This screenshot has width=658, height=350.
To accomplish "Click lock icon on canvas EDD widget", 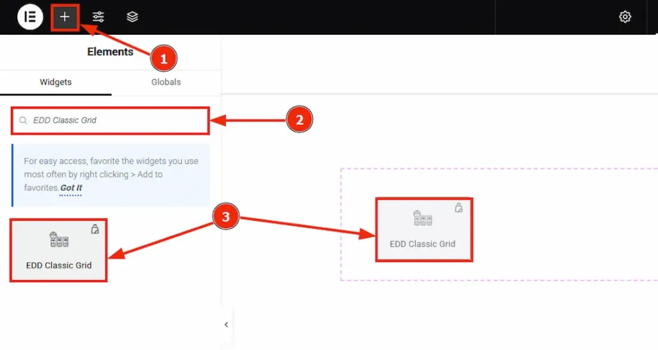I will [459, 207].
